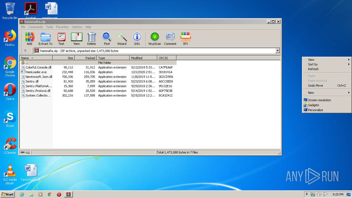Sort by the Size column header

pyautogui.click(x=64, y=58)
